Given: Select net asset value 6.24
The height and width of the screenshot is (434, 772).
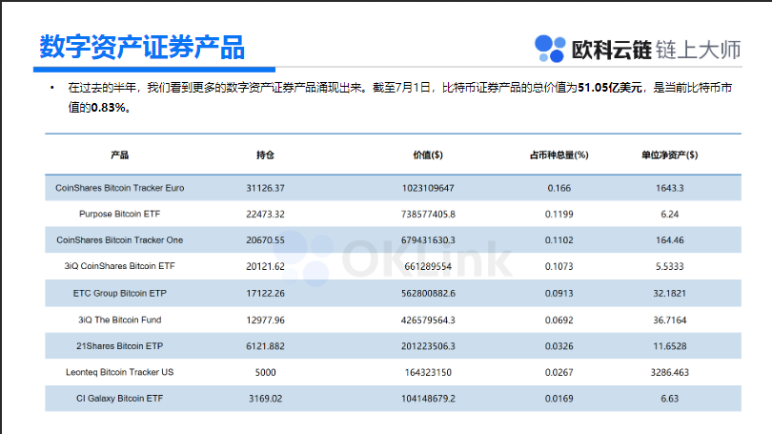Looking at the screenshot, I should (x=670, y=215).
